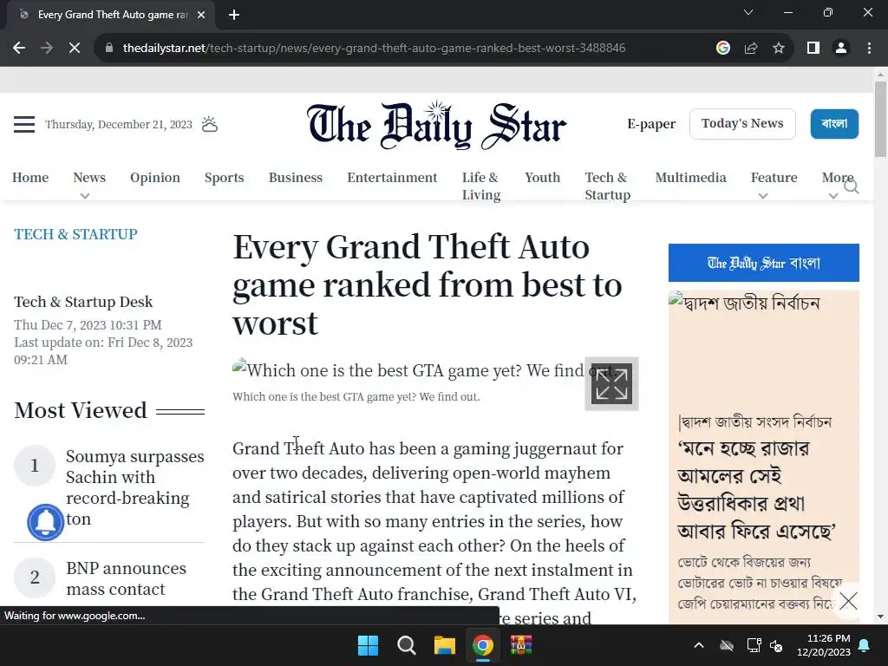
Task: Go back to previous page
Action: tap(19, 49)
